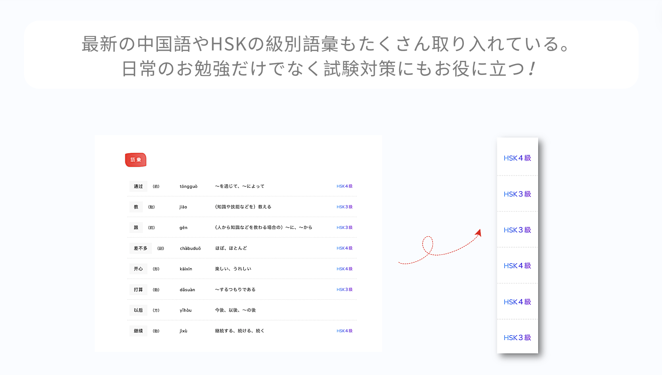The image size is (662, 375).
Task: Select the second HSK３級 sidebar cell
Action: tap(517, 230)
